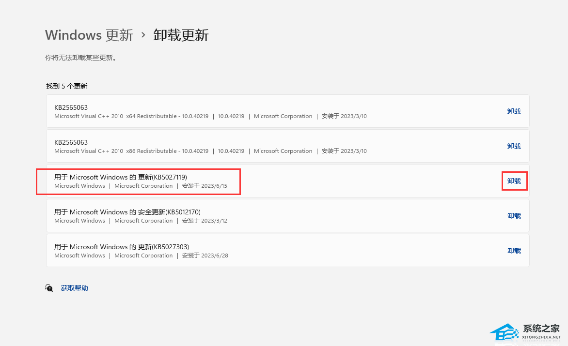Select the 更新(KB5027303) title
568x346 pixels.
click(122, 247)
